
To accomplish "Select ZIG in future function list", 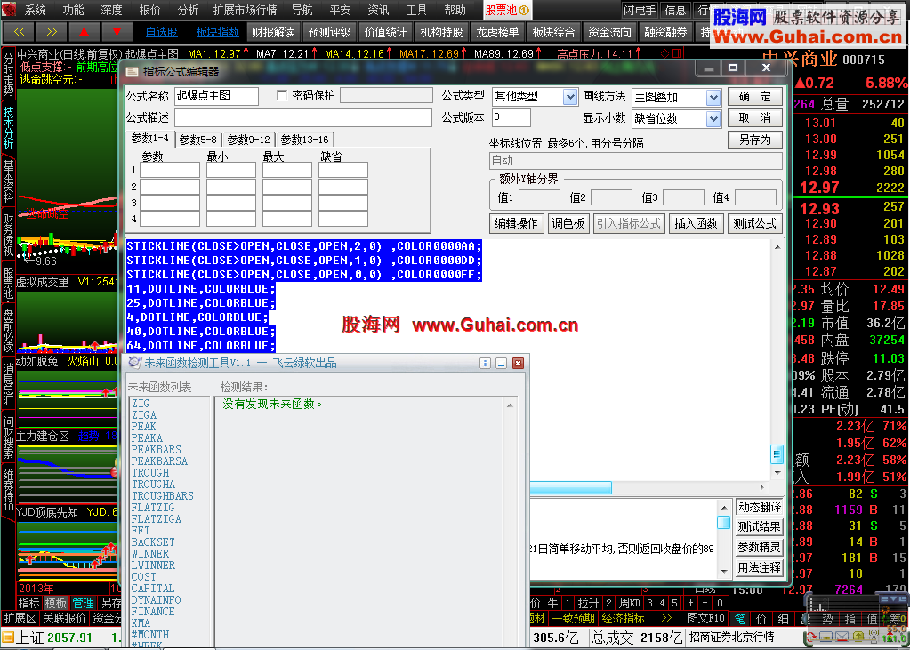I will (141, 404).
